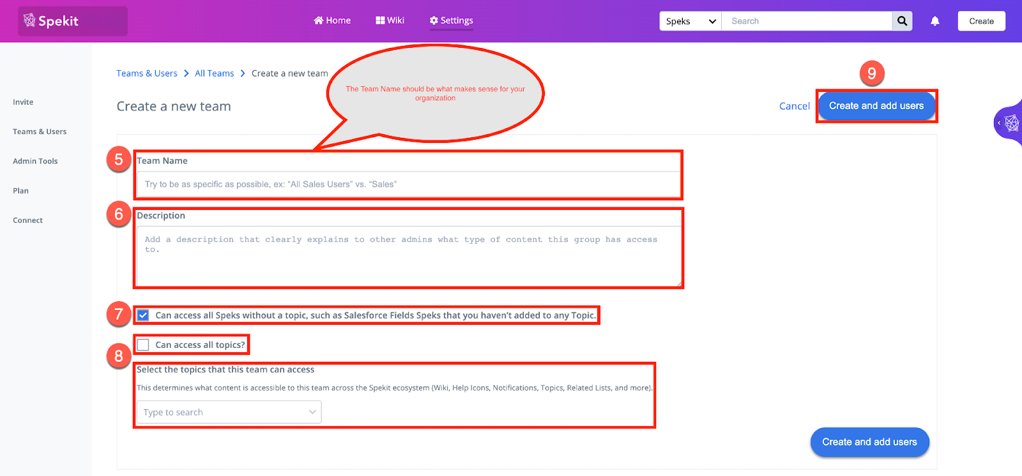
Task: Open the Wiki page
Action: tap(390, 20)
